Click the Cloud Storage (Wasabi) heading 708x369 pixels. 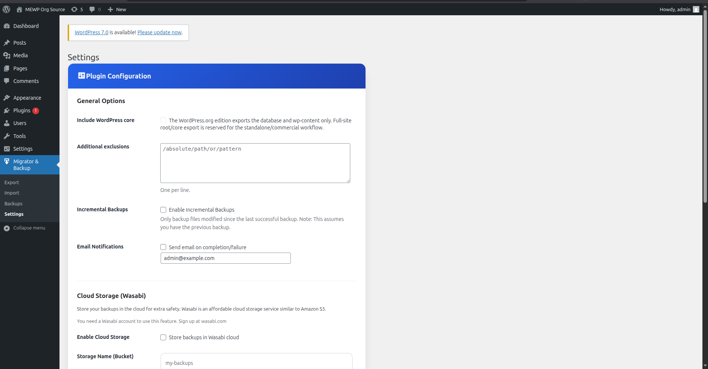[111, 296]
